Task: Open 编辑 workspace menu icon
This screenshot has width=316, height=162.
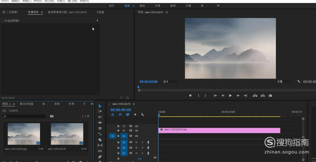Action: click(x=134, y=6)
